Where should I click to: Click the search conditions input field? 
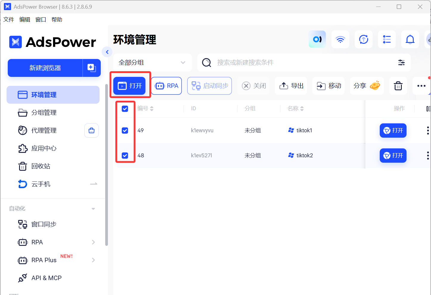[304, 63]
